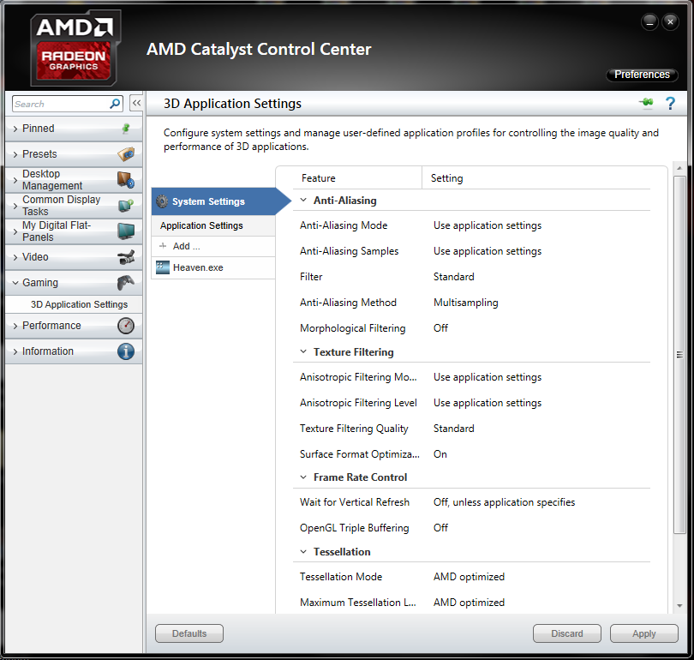Click the Presets icon
This screenshot has width=694, height=660.
click(x=126, y=154)
